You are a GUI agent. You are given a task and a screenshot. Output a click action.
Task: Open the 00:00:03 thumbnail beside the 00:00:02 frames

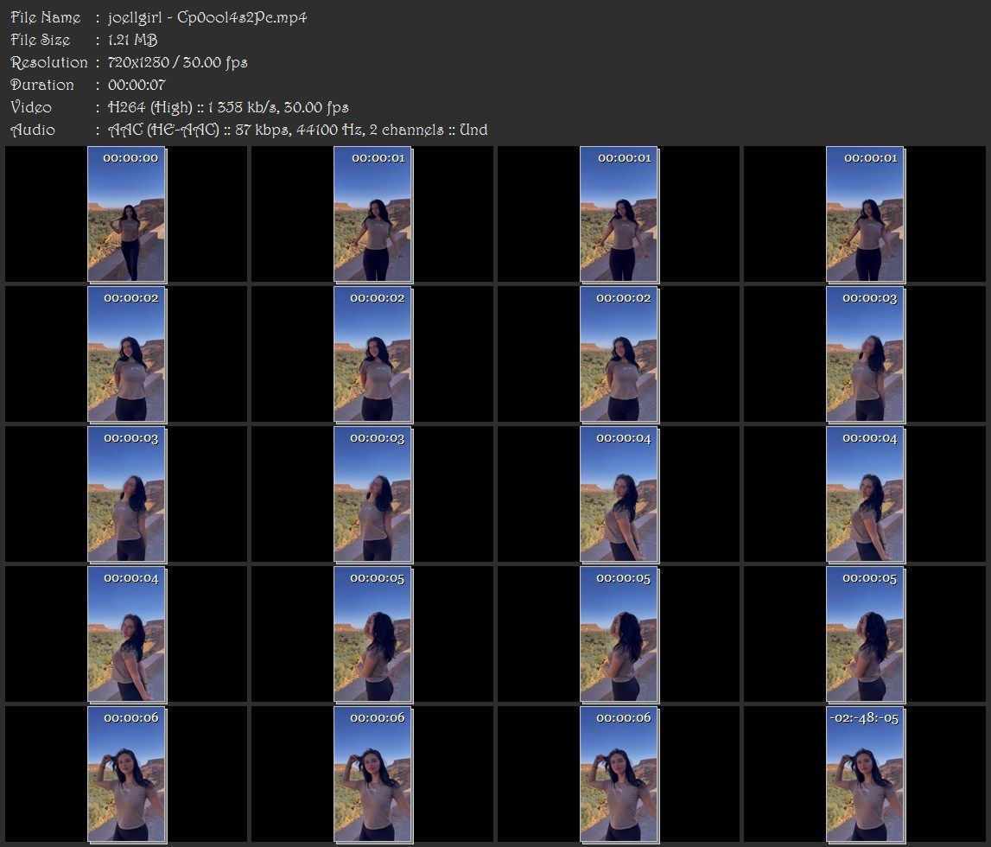coord(865,354)
